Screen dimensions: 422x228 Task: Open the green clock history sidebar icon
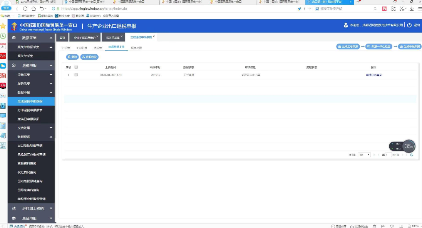(x=3, y=36)
